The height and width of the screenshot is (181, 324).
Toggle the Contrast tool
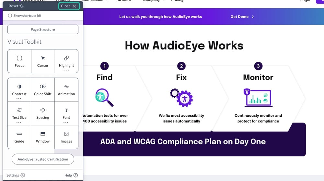click(19, 90)
